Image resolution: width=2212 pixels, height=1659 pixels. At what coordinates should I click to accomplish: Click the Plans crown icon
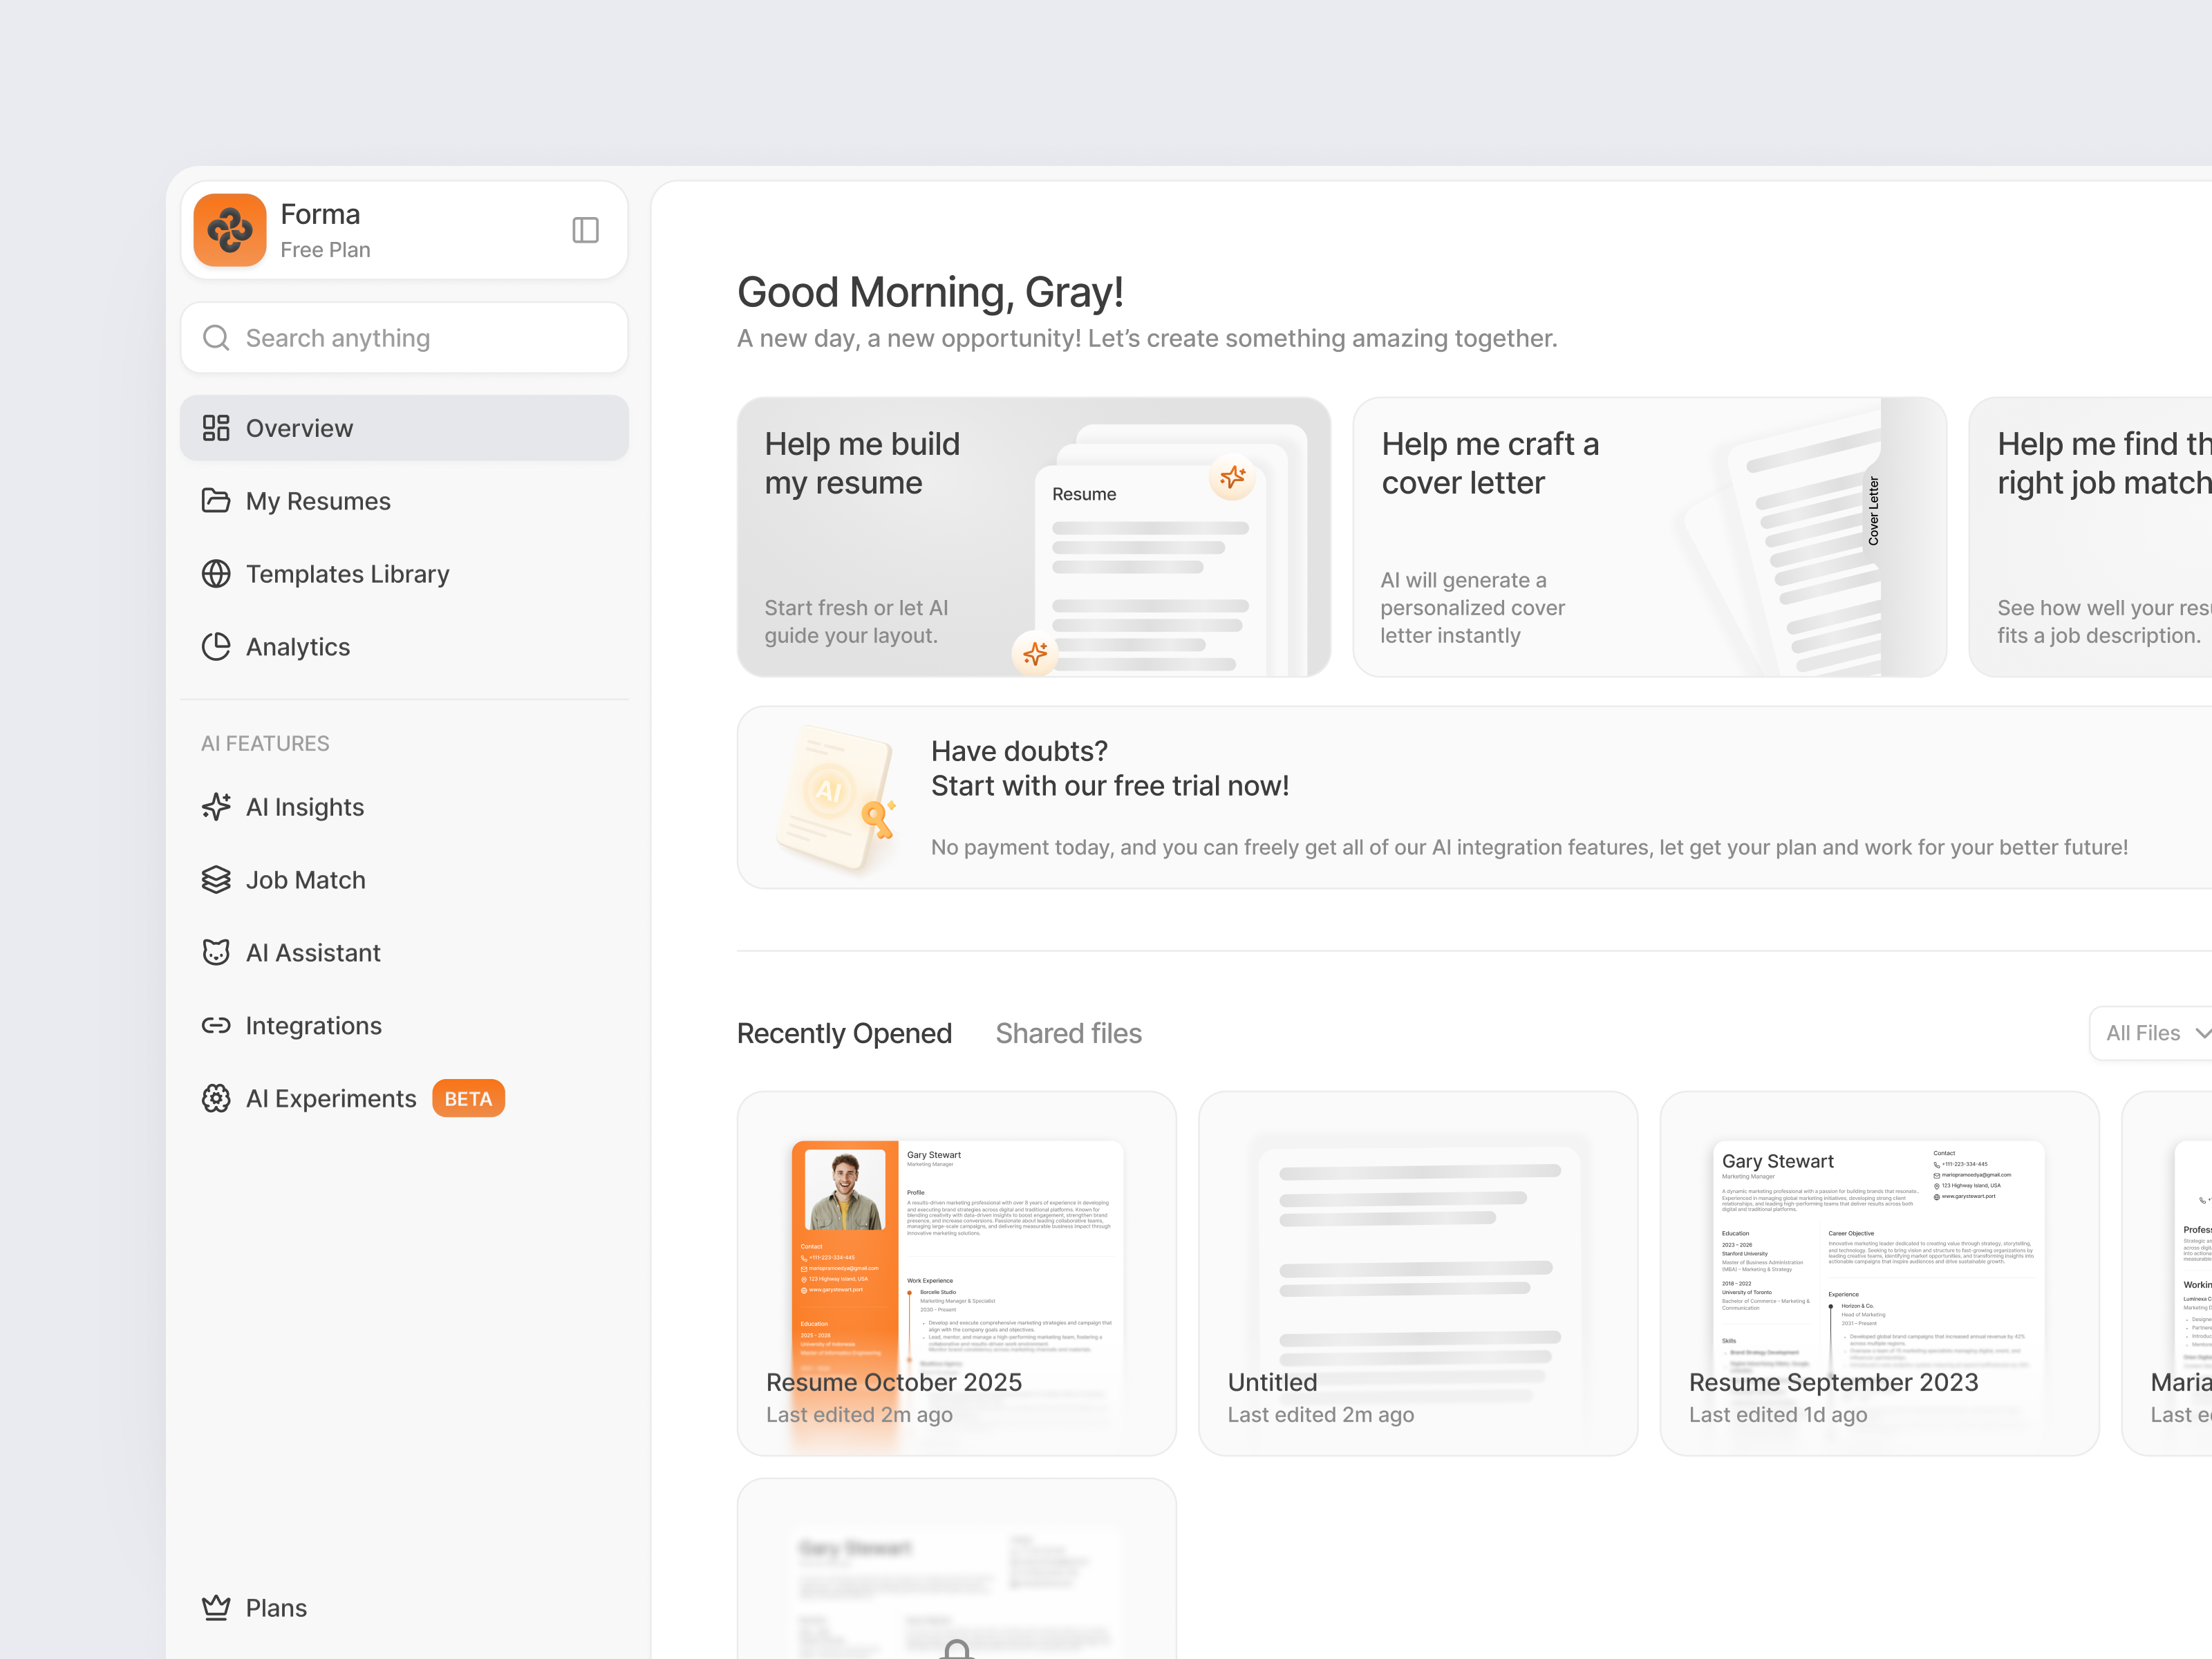coord(216,1607)
